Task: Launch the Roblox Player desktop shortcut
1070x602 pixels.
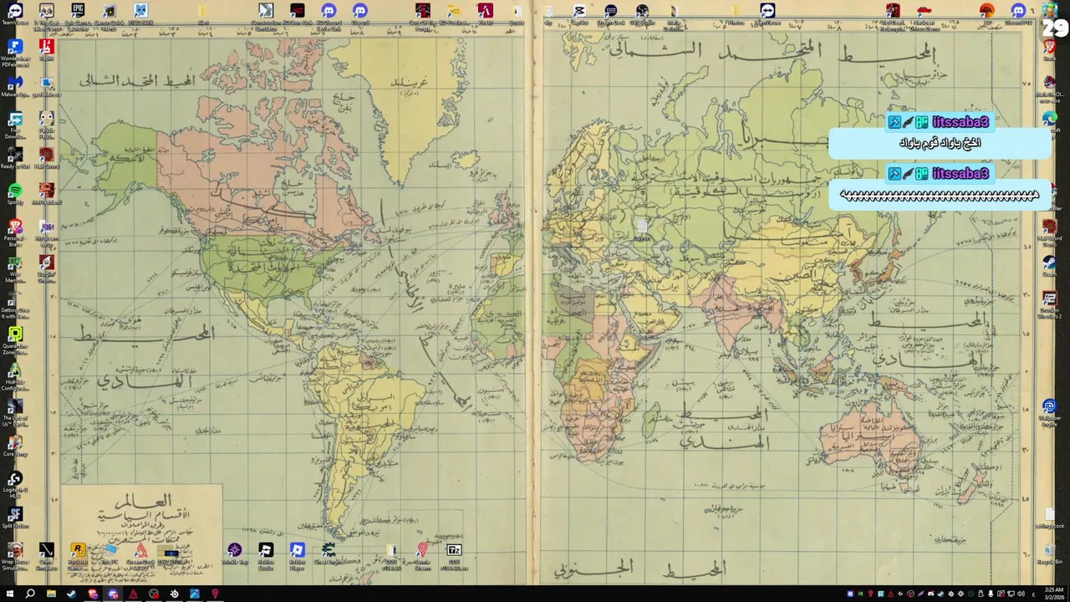Action: tap(298, 556)
